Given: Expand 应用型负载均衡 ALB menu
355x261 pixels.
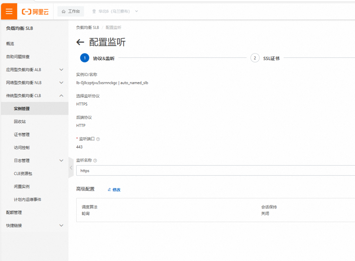Looking at the screenshot, I should point(61,70).
